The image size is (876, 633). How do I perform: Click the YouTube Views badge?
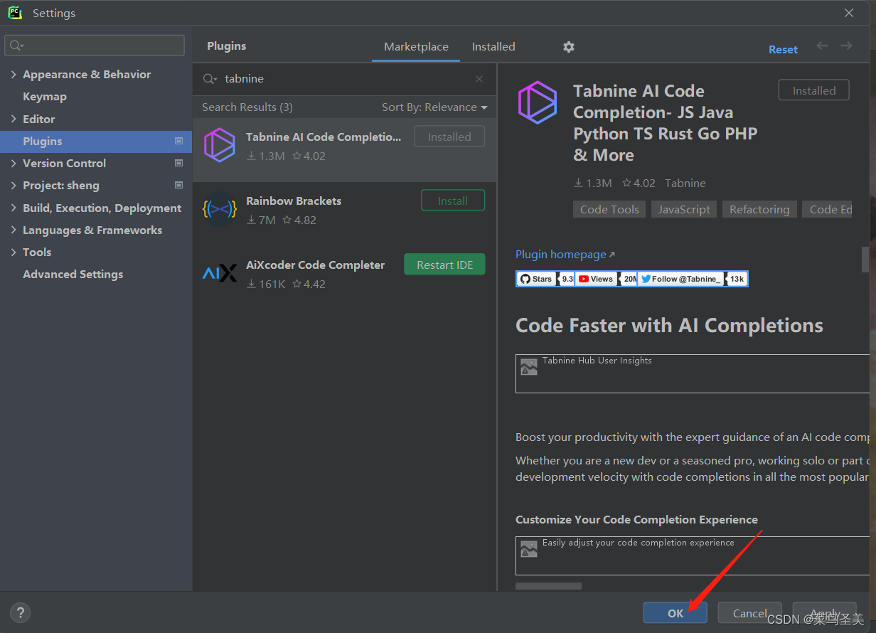click(607, 279)
